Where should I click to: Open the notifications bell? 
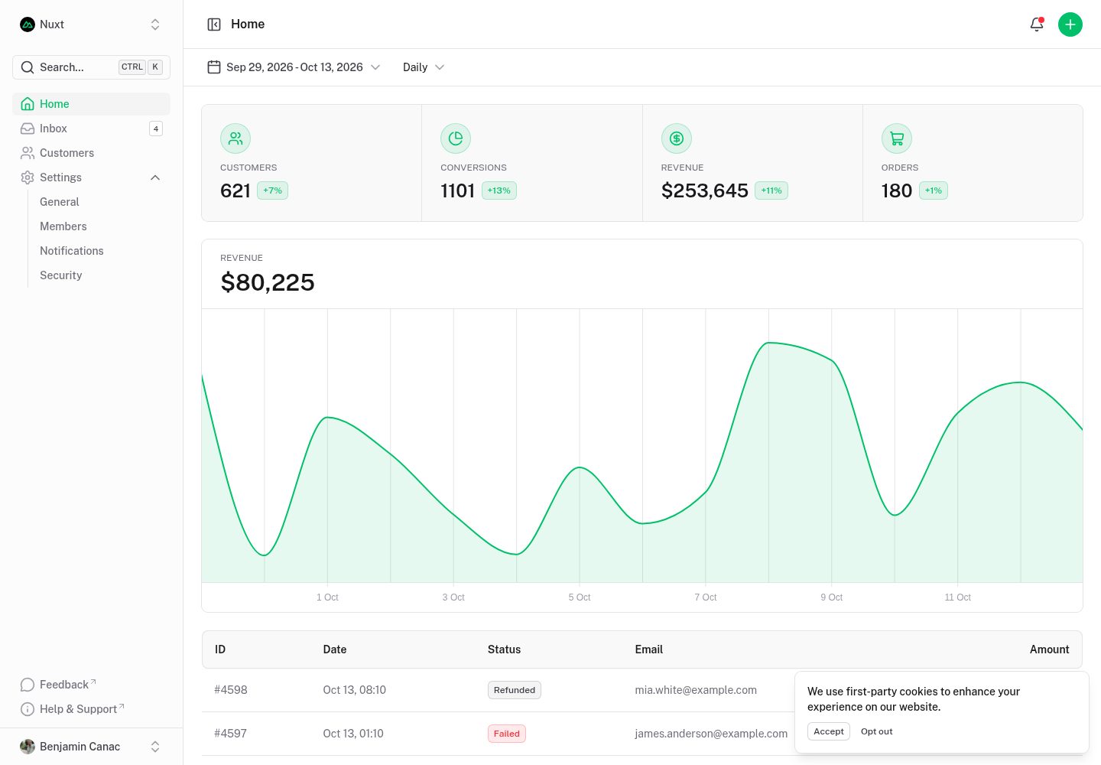pyautogui.click(x=1037, y=24)
